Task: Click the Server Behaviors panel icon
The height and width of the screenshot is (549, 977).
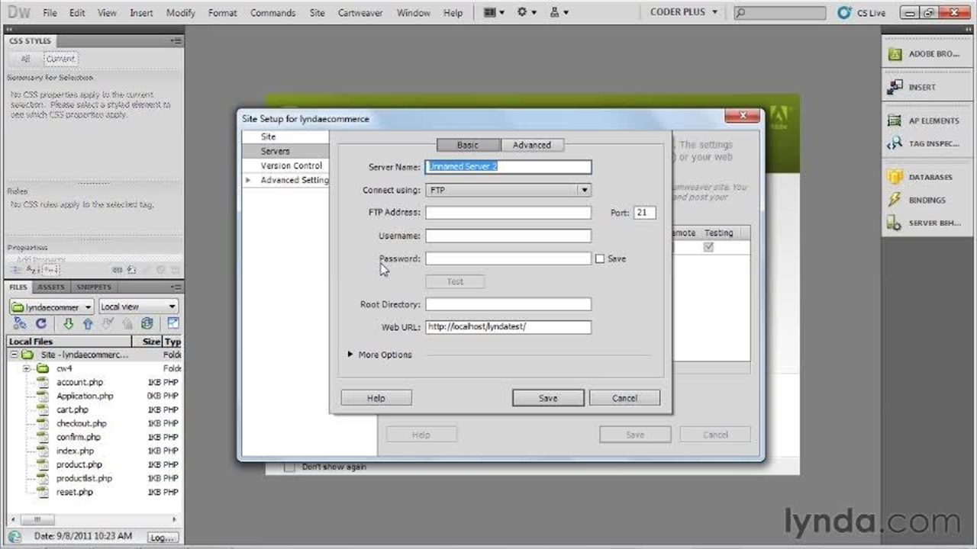Action: 895,223
